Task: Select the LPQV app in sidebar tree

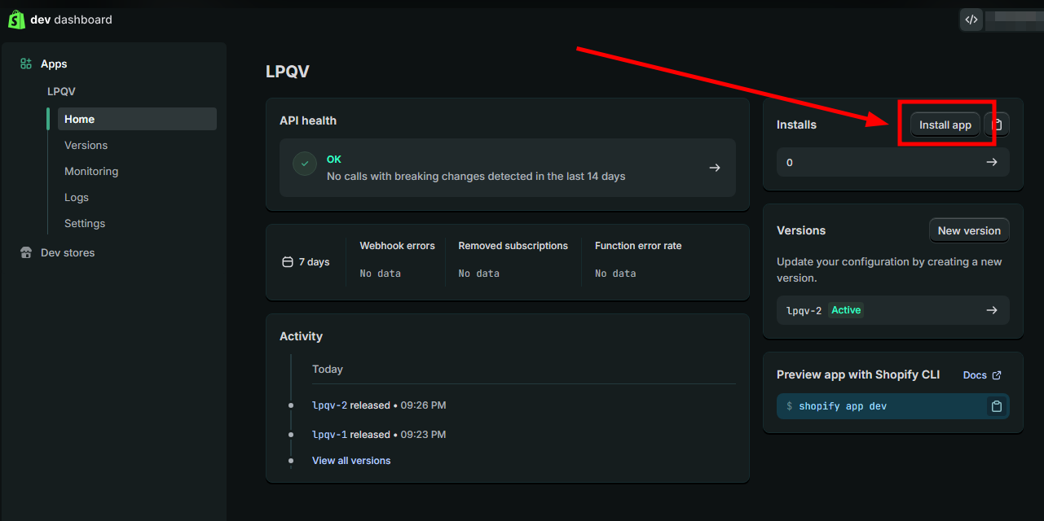Action: [61, 91]
